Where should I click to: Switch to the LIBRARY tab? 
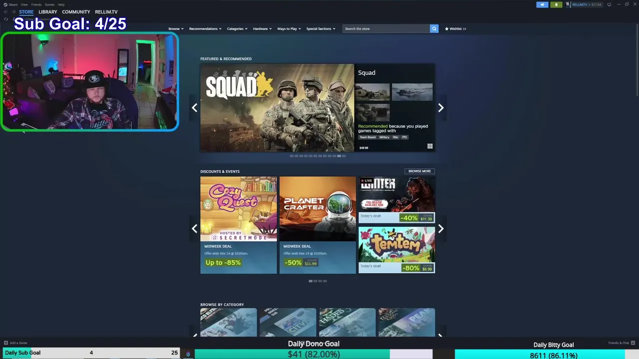coord(48,12)
